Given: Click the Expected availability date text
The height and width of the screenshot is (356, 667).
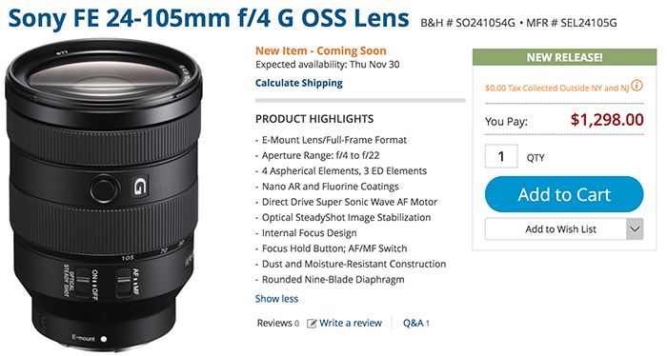Looking at the screenshot, I should (328, 65).
